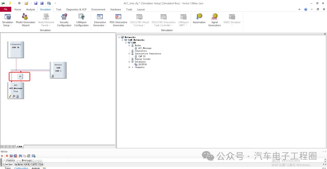Viewport: 327px width, 169px height.
Task: Select the Replay blocks tree item
Action: [142, 59]
